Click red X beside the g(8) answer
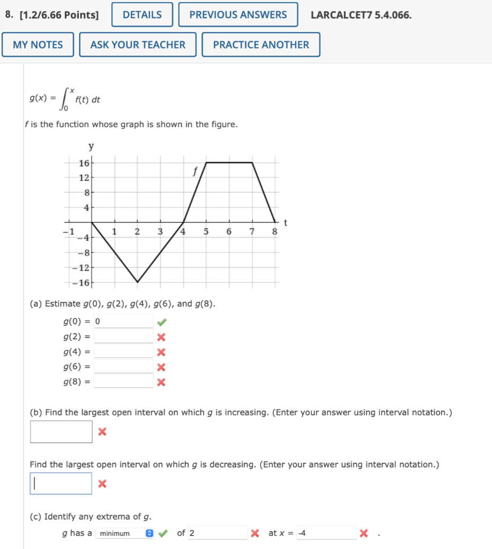The height and width of the screenshot is (549, 492). [161, 381]
